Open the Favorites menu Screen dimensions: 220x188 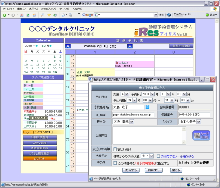click(x=48, y=9)
